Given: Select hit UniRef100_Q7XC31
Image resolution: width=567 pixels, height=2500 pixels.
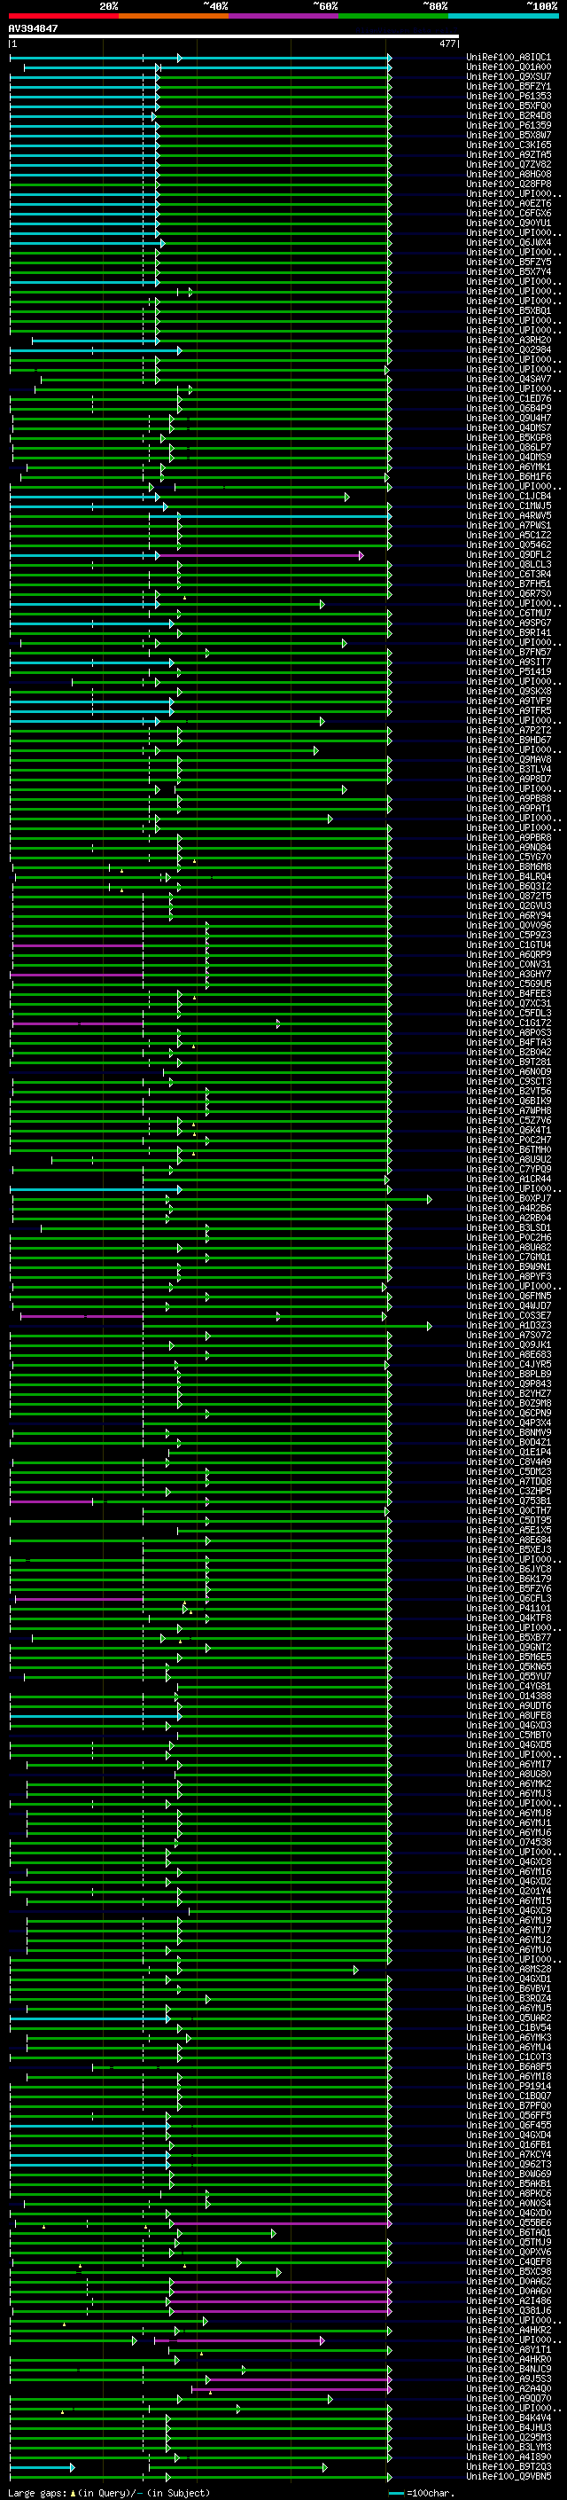Looking at the screenshot, I should coord(509,1004).
